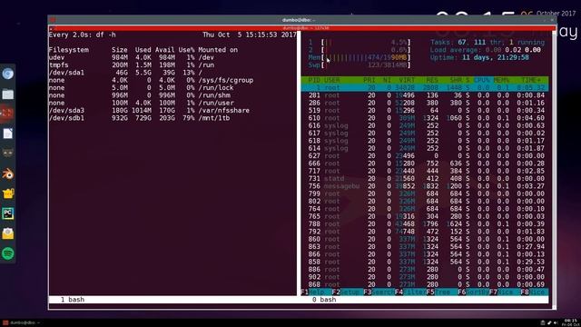Select htop process row PID 610

425,118
